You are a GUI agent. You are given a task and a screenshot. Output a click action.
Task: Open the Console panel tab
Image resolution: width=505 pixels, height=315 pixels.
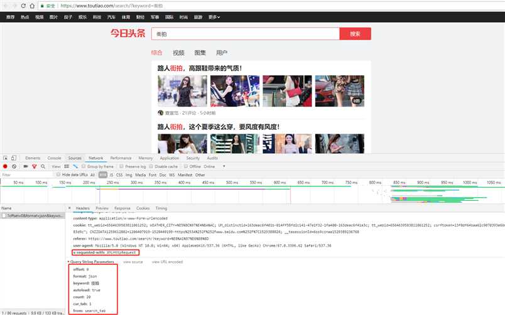click(54, 158)
